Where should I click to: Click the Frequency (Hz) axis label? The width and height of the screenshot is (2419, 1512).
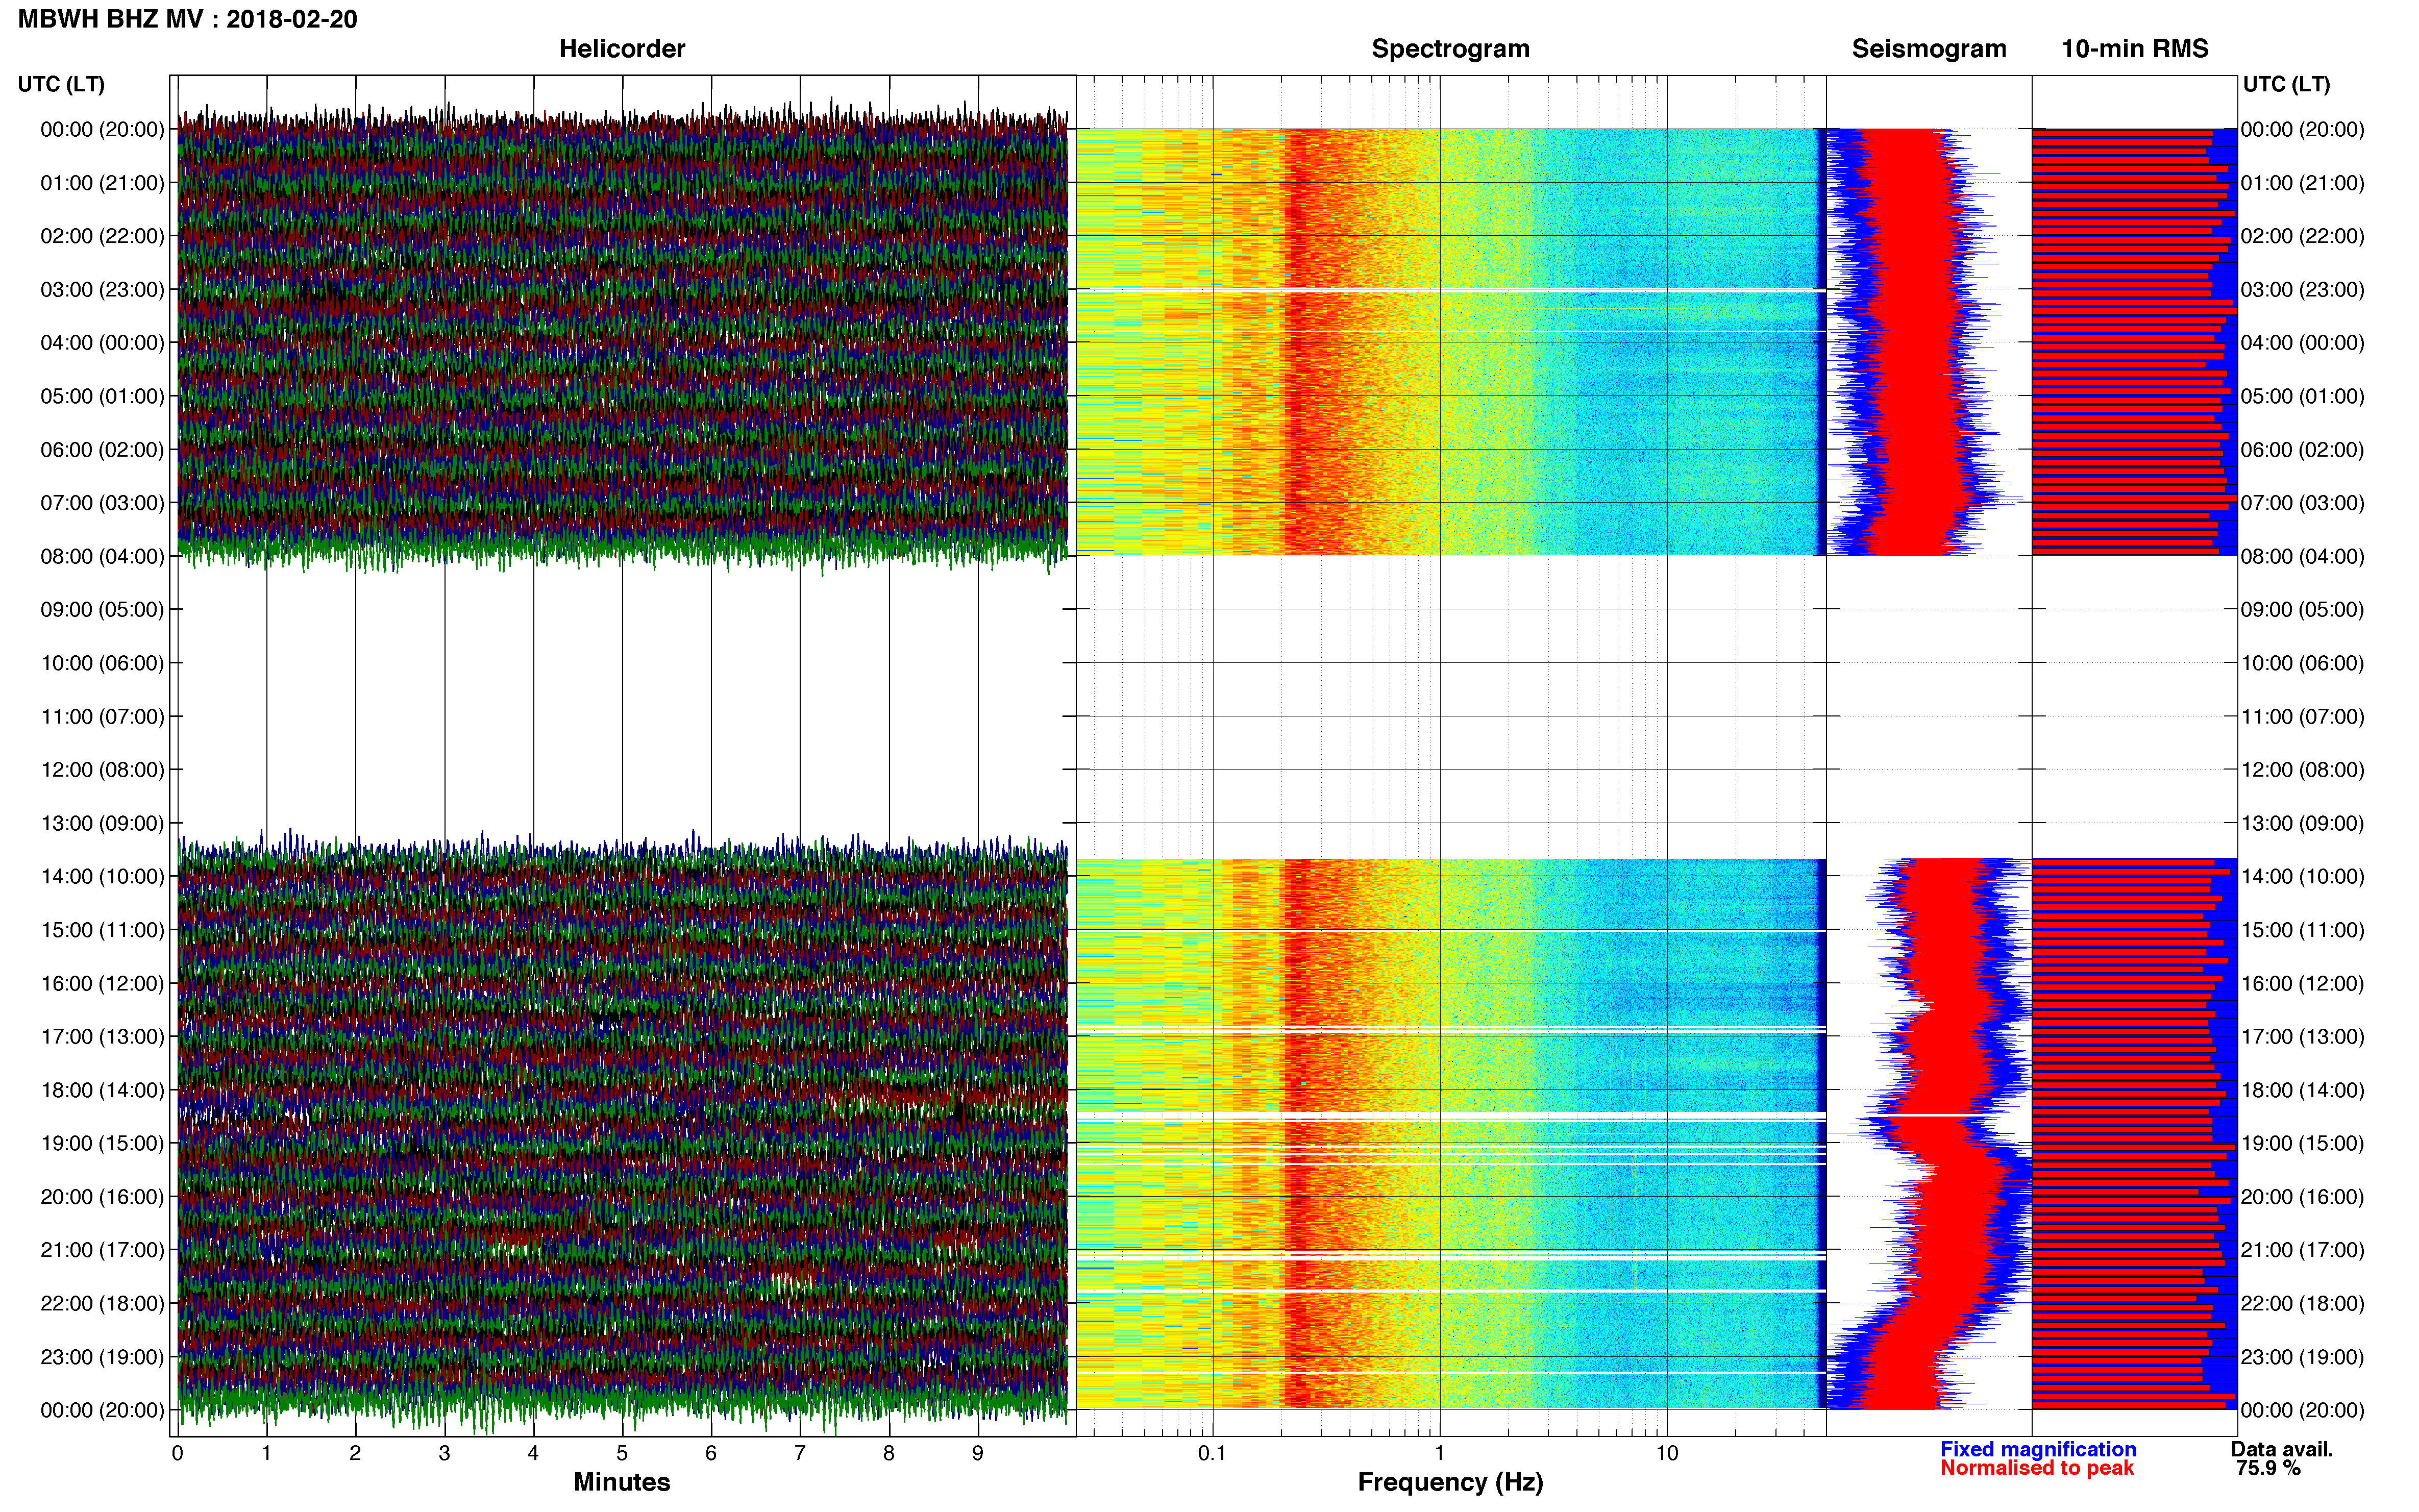pyautogui.click(x=1450, y=1482)
